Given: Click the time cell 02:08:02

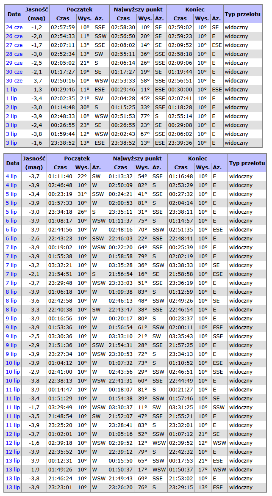Looking at the screenshot, I should 123,45.
